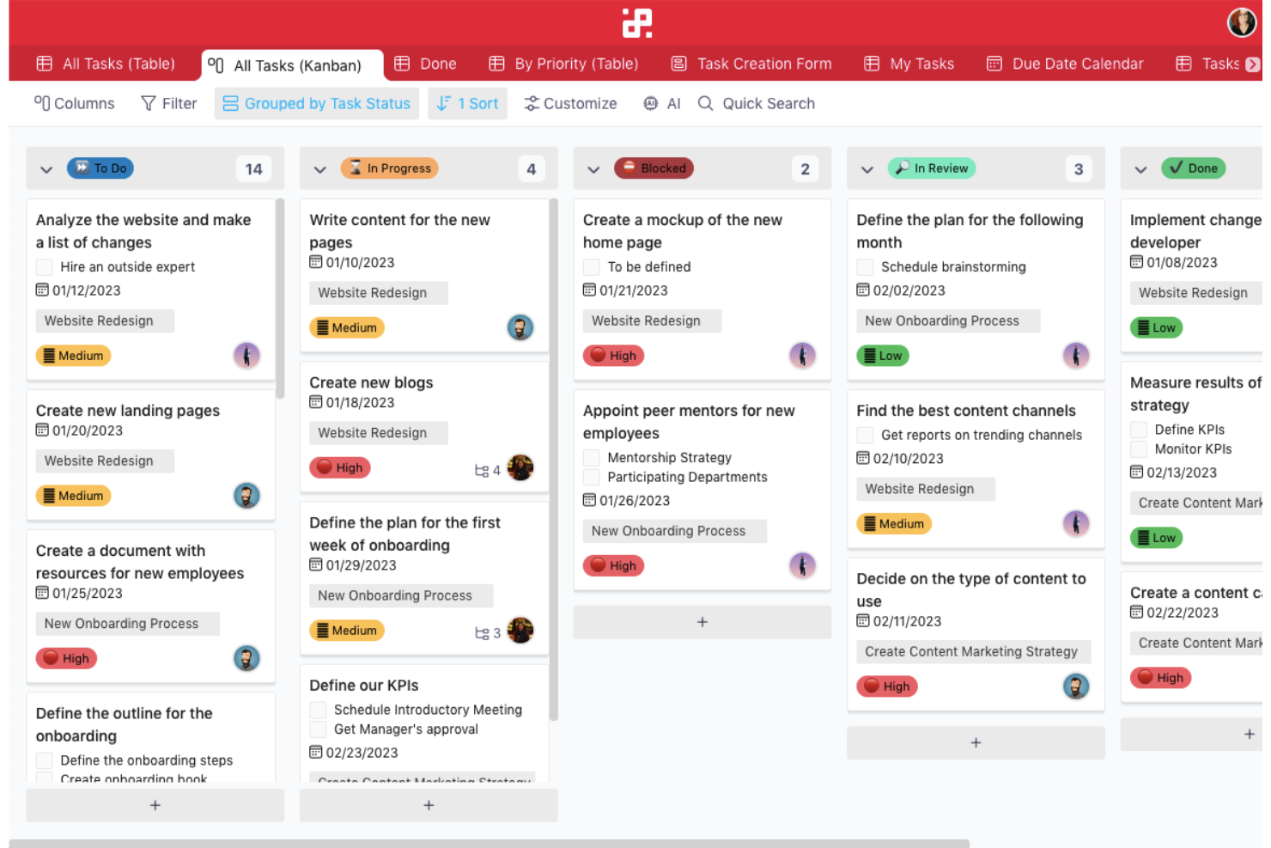Open the Due Date Calendar tab

coord(1065,64)
